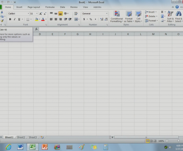Viewport: 183px width, 151px height.
Task: Click the Decrease Font Size icon
Action: [45, 13]
